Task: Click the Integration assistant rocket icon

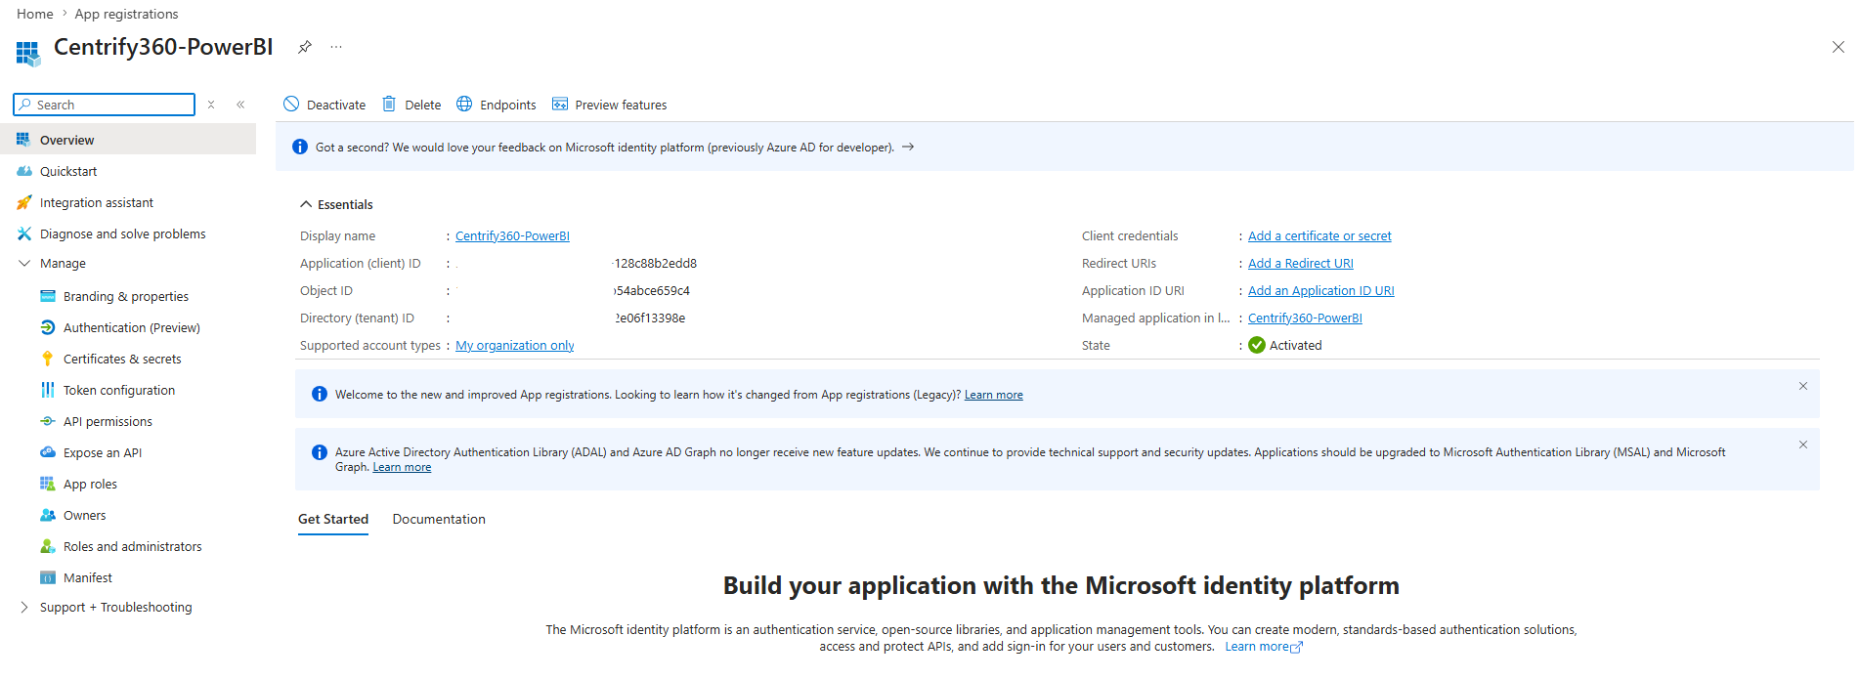Action: coord(24,202)
